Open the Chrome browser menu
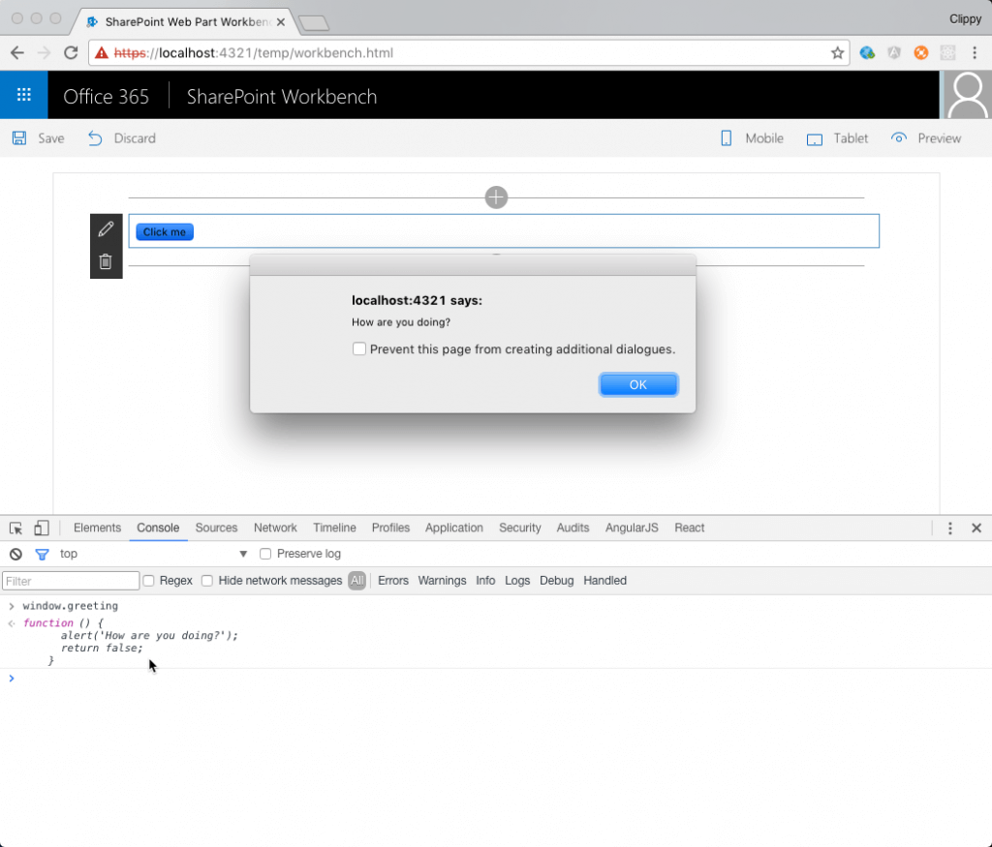The image size is (992, 847). coord(975,53)
